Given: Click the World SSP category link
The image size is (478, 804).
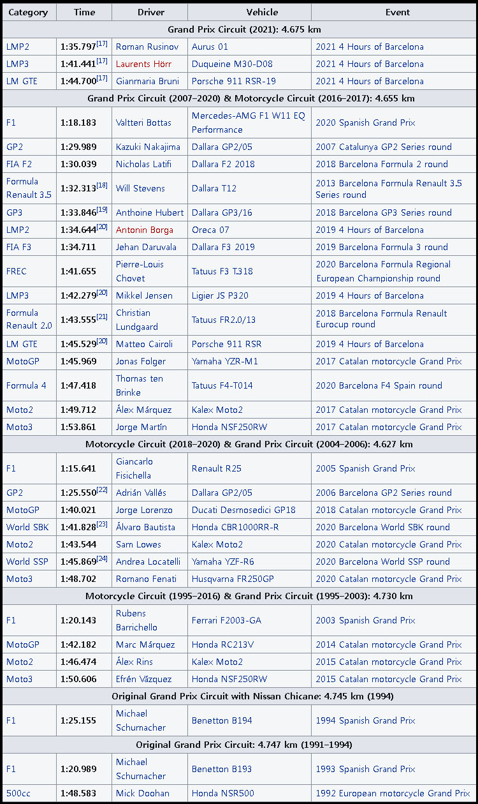Looking at the screenshot, I should click(27, 562).
